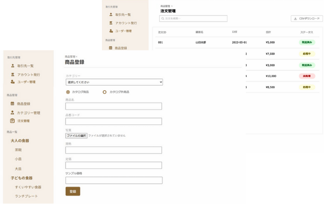Click the red 未処理 status badge
The width and height of the screenshot is (324, 204).
click(x=307, y=76)
